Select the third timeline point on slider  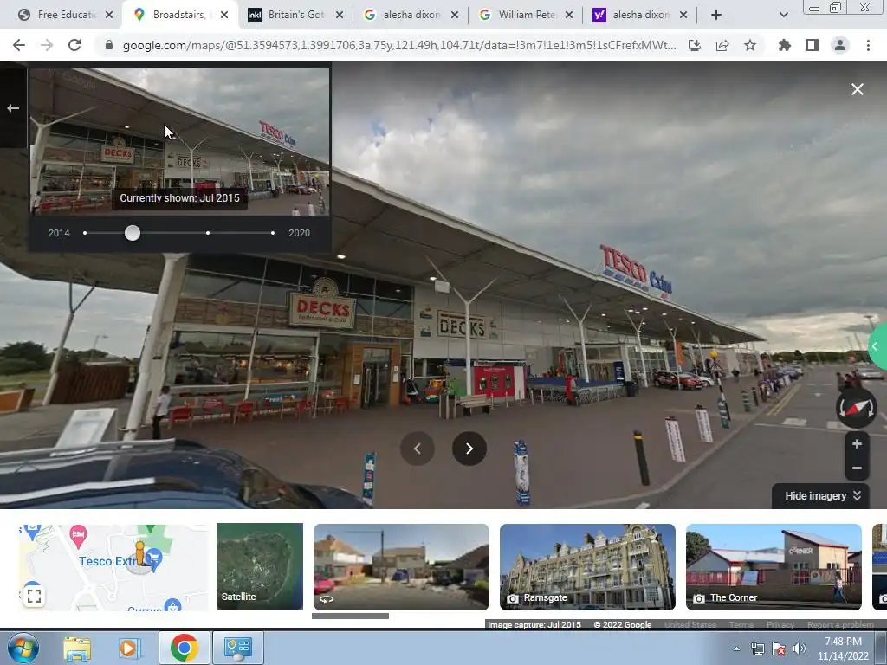click(208, 233)
